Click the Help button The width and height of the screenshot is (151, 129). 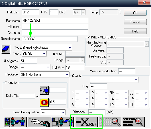point(135,31)
